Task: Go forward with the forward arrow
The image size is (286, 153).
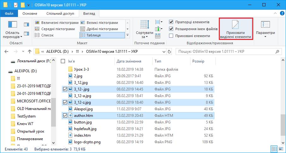Action: click(x=16, y=52)
